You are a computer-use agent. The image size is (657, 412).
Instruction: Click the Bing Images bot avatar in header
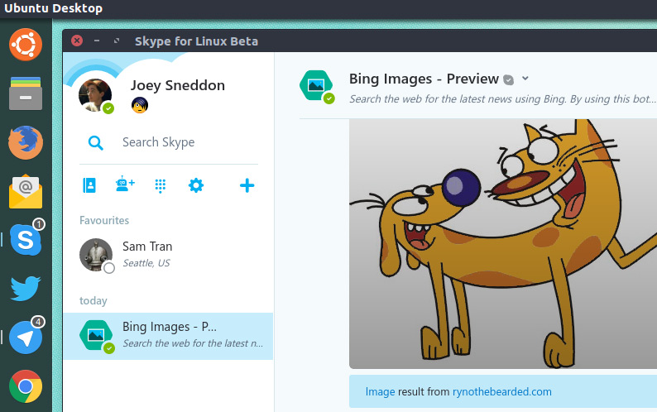point(316,84)
